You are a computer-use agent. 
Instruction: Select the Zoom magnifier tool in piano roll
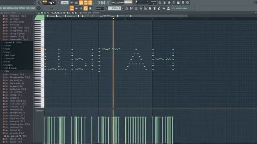click(x=73, y=13)
